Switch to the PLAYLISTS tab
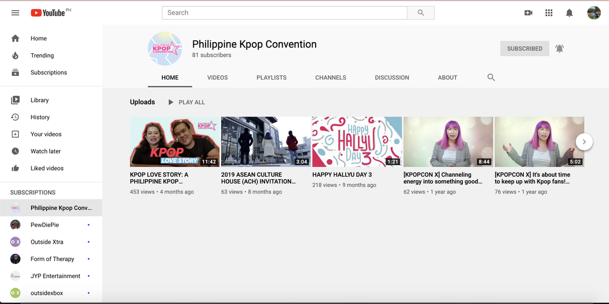This screenshot has width=609, height=304. pos(272,78)
